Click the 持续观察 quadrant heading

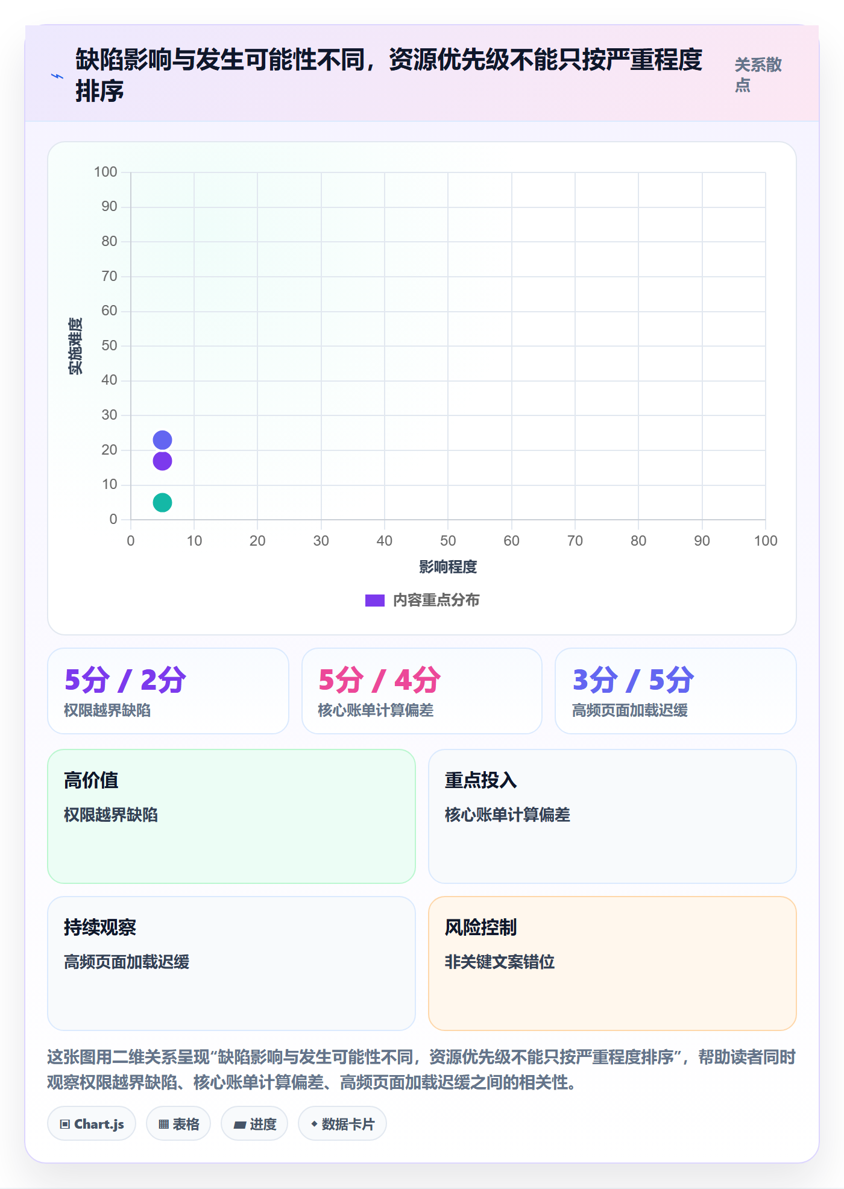[x=100, y=927]
